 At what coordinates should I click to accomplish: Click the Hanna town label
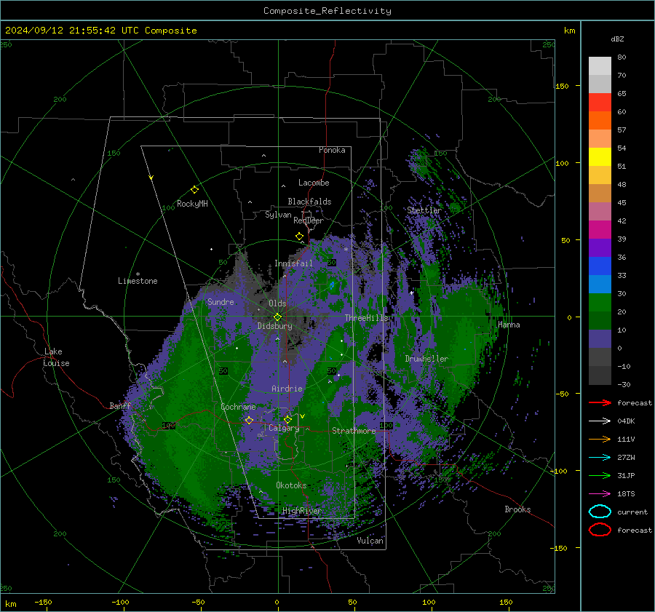tap(509, 325)
